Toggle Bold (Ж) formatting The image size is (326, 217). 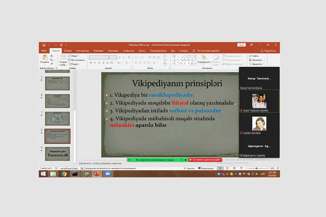pyautogui.click(x=91, y=63)
